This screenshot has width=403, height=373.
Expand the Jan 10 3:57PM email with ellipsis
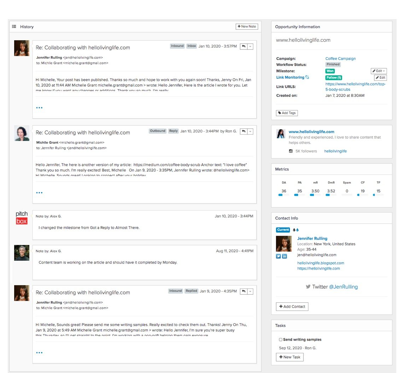[x=39, y=108]
